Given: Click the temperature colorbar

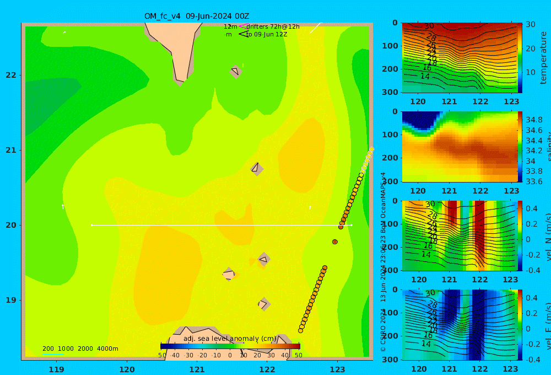Looking at the screenshot, I should [x=520, y=58].
